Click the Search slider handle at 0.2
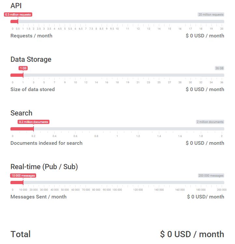The image size is (235, 244). [34, 129]
